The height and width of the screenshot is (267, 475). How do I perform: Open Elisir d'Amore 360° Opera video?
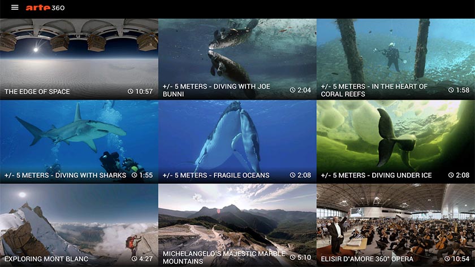click(x=396, y=225)
